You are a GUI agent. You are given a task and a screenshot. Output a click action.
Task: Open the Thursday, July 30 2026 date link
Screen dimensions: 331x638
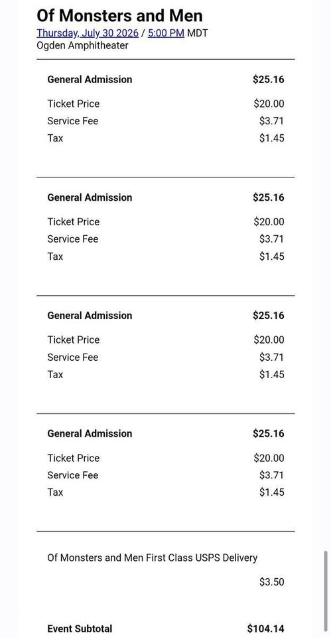[88, 33]
